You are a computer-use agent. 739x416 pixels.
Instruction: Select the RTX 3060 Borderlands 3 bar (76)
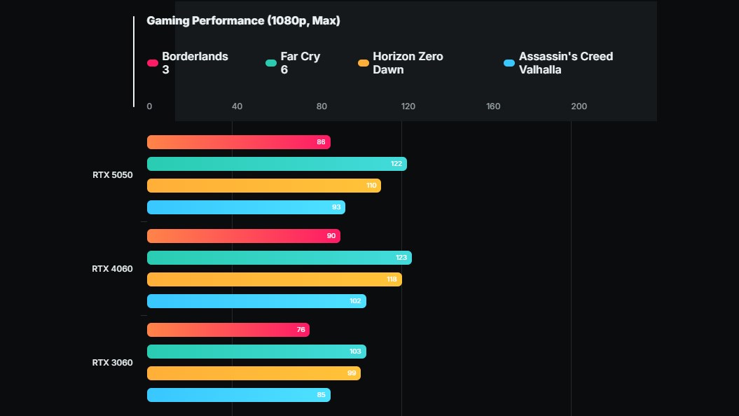(228, 330)
